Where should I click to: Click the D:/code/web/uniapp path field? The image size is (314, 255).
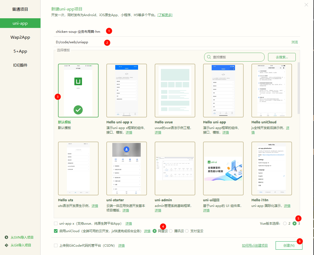click(x=171, y=42)
